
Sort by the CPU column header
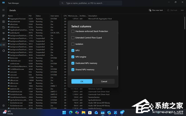(x=65, y=16)
